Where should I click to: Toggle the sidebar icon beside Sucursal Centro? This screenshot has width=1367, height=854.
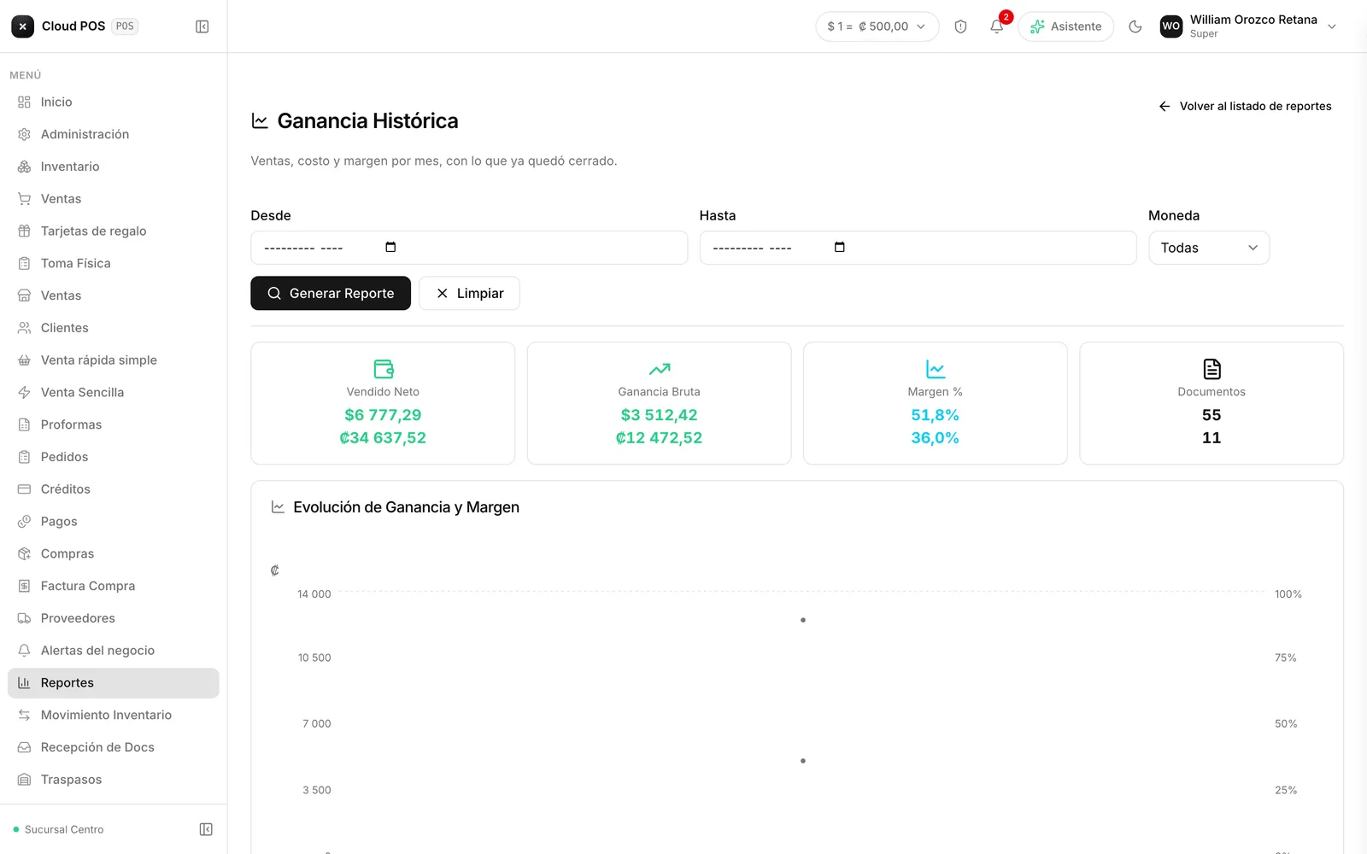click(x=206, y=829)
